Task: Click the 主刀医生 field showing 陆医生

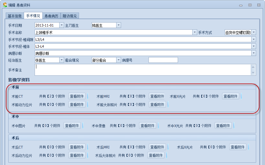Action: click(x=104, y=25)
